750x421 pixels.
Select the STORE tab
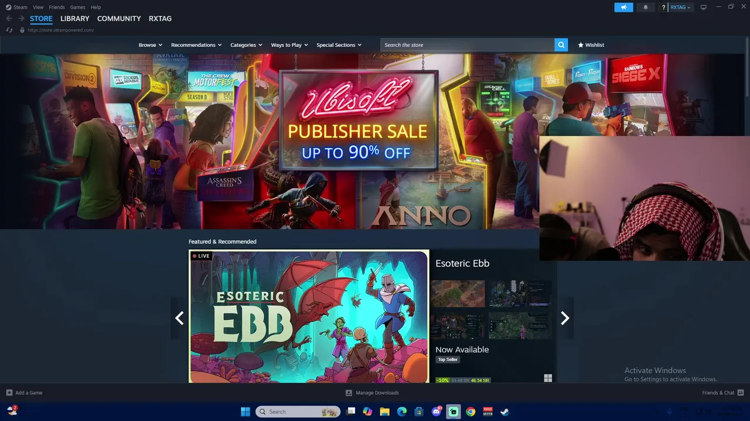pyautogui.click(x=41, y=19)
